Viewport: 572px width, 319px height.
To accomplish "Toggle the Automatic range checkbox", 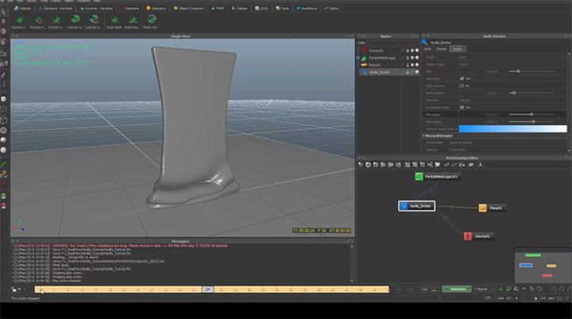I will [x=462, y=108].
